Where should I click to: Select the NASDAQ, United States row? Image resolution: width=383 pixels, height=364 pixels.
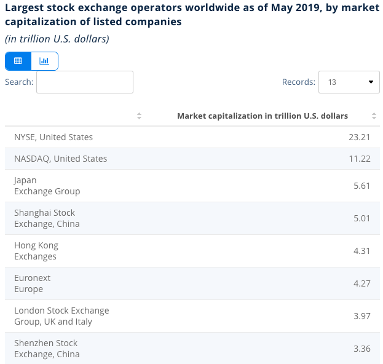click(192, 159)
